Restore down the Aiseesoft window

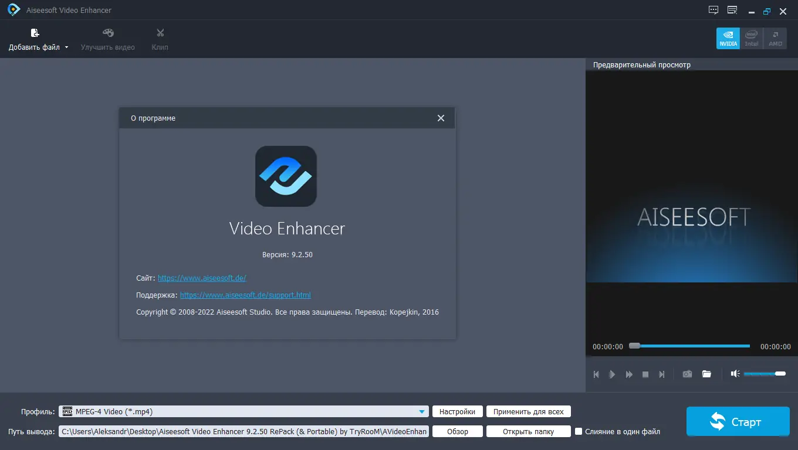coord(767,11)
